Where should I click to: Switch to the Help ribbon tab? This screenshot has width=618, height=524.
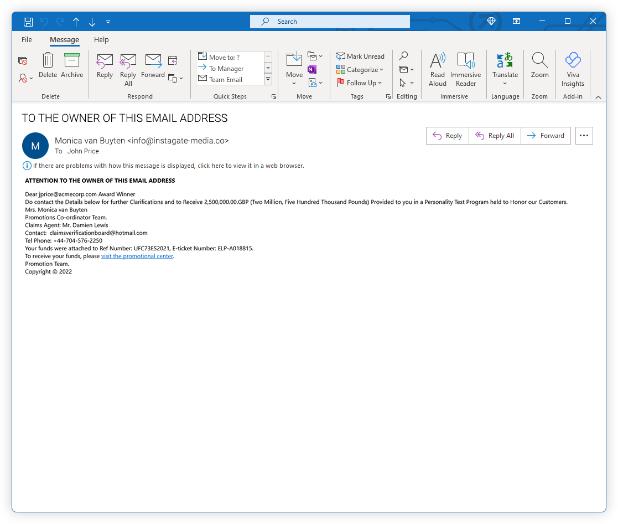(x=101, y=40)
